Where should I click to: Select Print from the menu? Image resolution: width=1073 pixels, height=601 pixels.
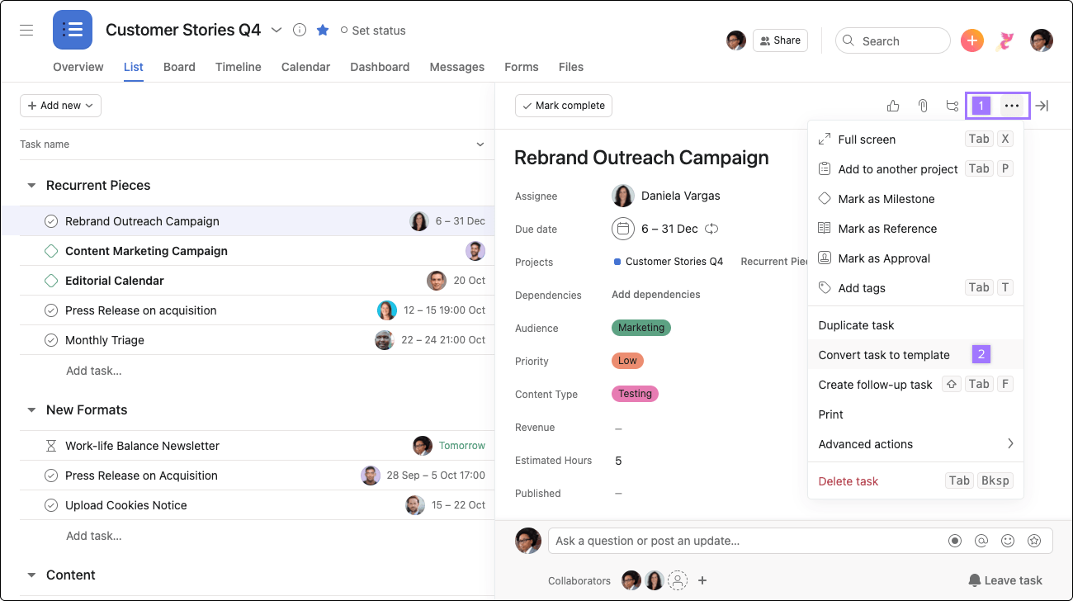pyautogui.click(x=915, y=414)
